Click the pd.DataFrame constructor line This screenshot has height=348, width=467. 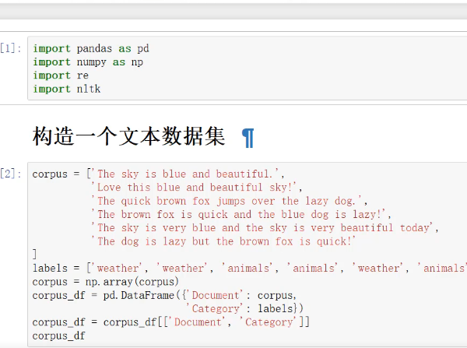163,295
